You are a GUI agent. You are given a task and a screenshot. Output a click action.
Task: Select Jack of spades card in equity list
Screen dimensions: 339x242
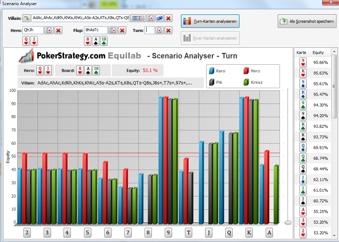[303, 201]
